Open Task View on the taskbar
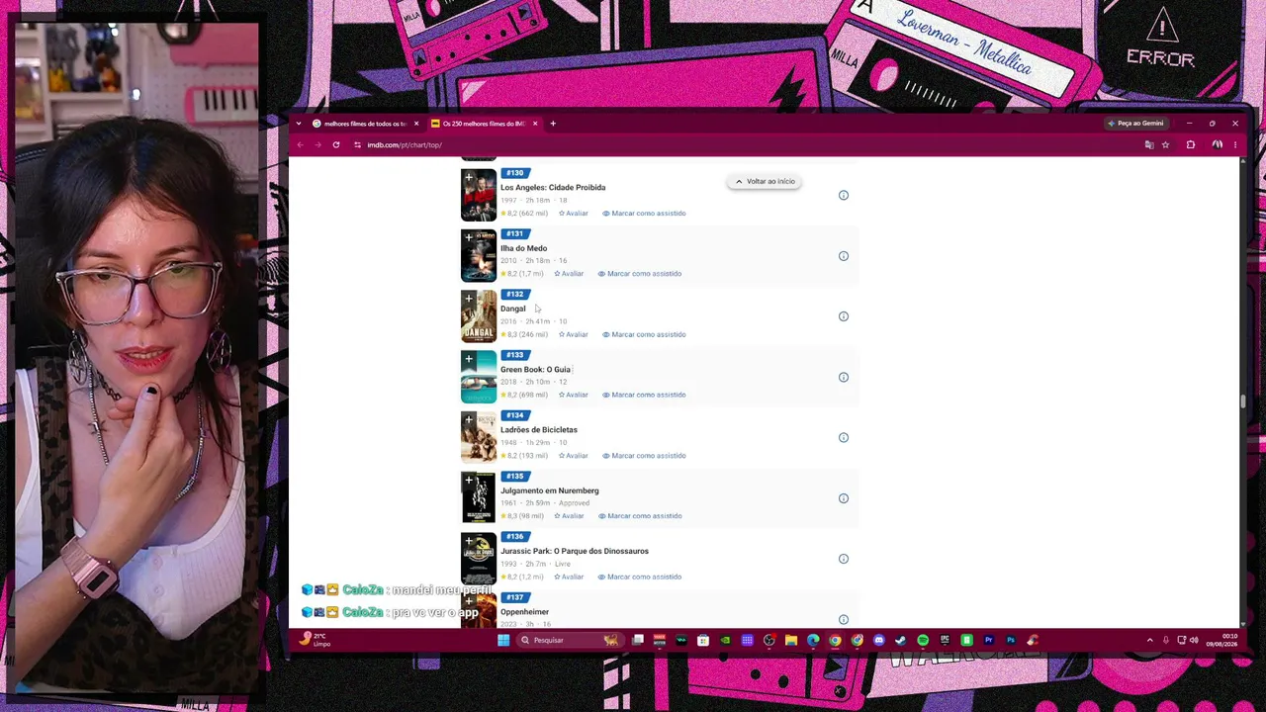 [638, 641]
